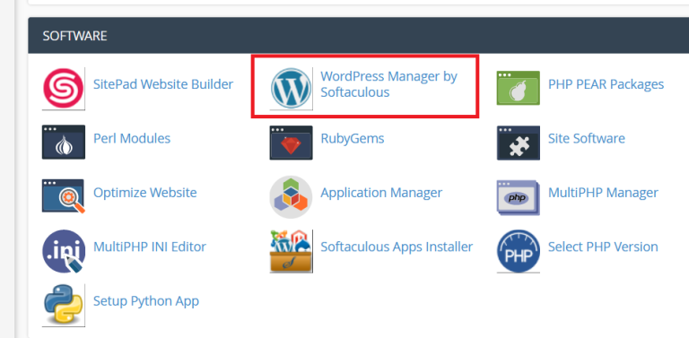Click the Application Manager cubes icon
This screenshot has height=338, width=689.
coord(291,196)
